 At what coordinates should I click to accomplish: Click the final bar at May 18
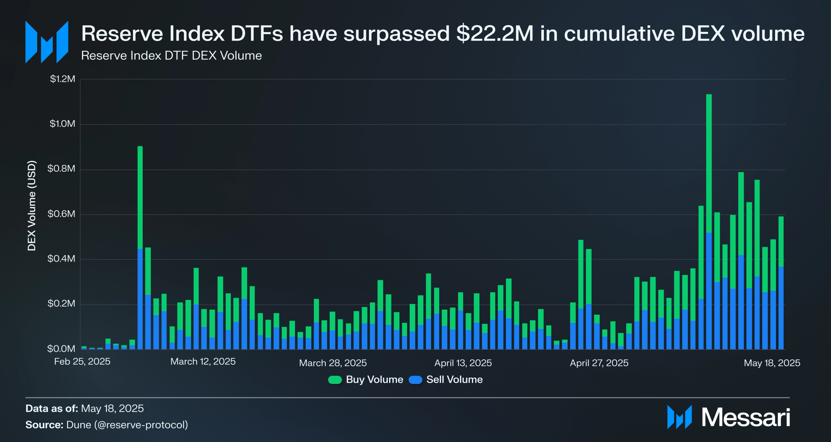[x=781, y=283]
